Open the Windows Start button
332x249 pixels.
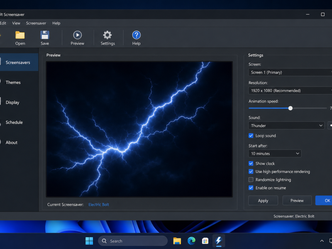89,241
